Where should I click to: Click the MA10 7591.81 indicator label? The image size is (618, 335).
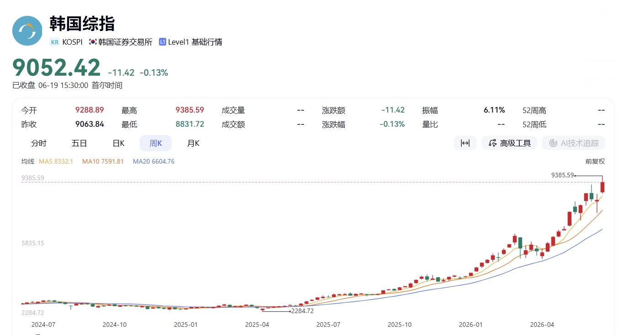tap(103, 161)
